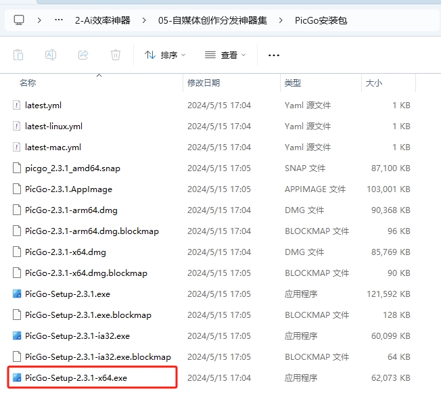The image size is (441, 393).
Task: Select the PicGo-2.3.1-x64.dmg file icon
Action: click(17, 252)
